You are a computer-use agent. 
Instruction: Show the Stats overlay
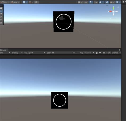coord(108,53)
